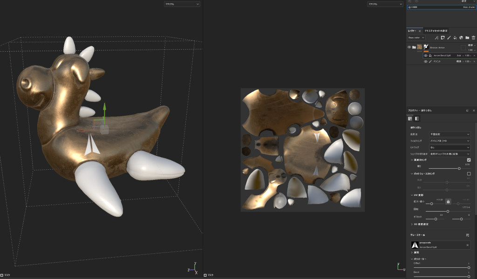Toggle the マスク checkbox in the 2D viewport
Image resolution: width=477 pixels, height=279 pixels.
205,275
